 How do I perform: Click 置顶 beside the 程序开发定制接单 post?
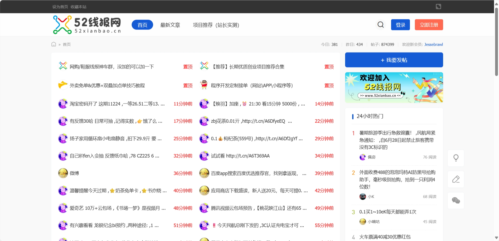(329, 85)
